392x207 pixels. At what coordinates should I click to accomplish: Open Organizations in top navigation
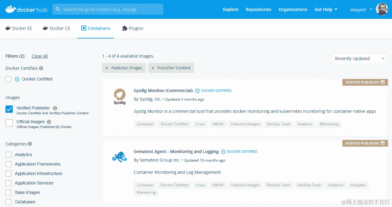293,9
